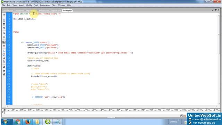This screenshot has height=125, width=222.
Task: Open Chrome from the taskbar
Action: click(x=18, y=122)
